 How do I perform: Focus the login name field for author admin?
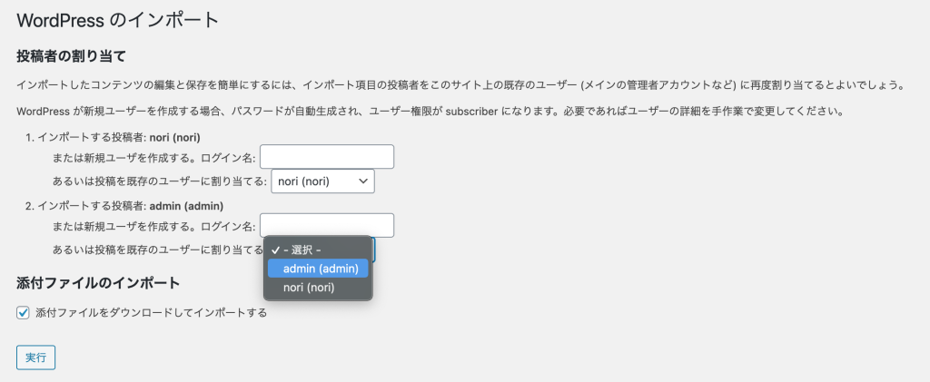pyautogui.click(x=326, y=225)
